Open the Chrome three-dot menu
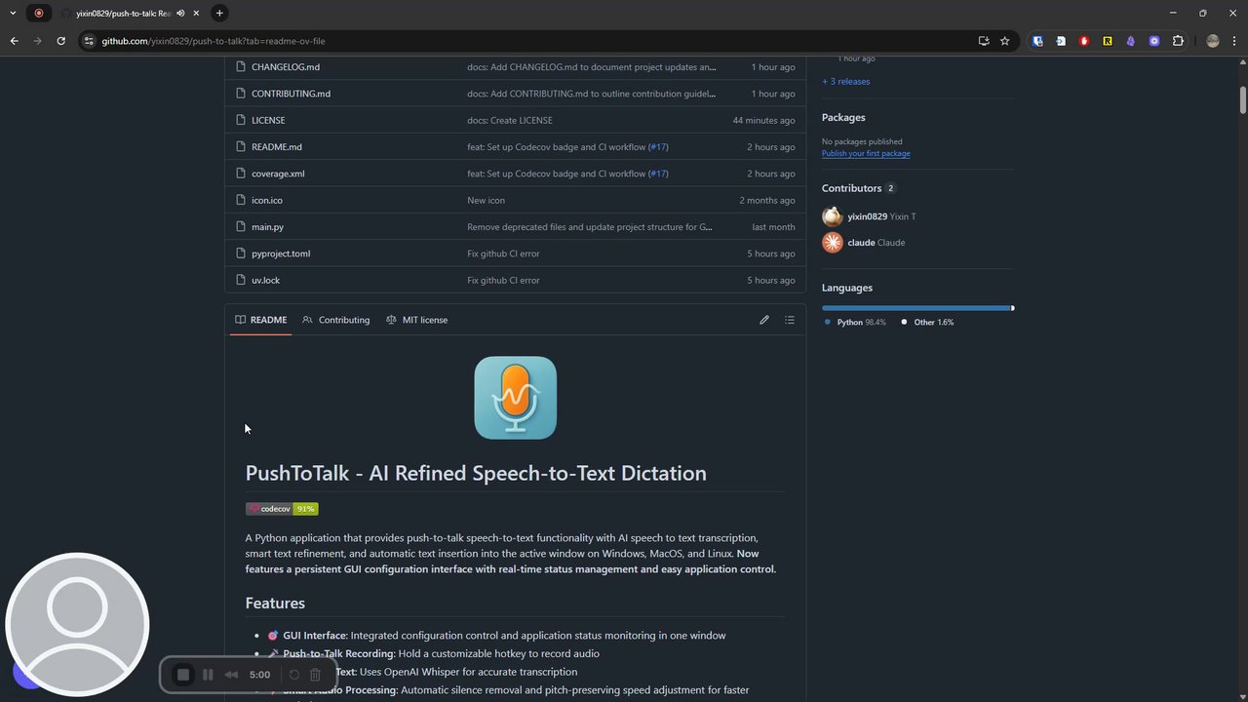 [1234, 41]
